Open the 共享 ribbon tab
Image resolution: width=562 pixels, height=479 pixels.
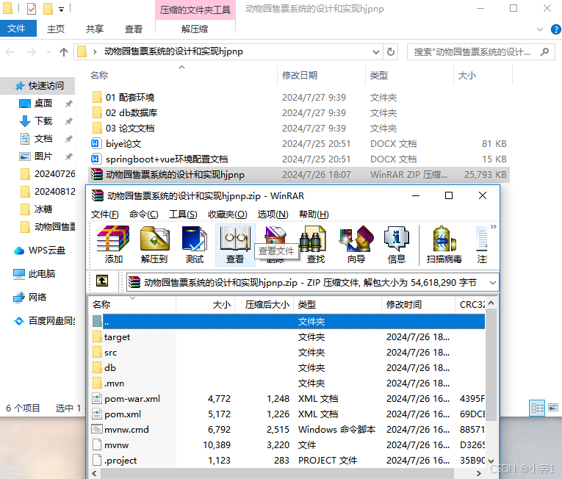95,29
